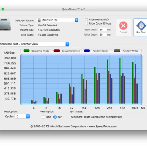Click the green Sequential Reads bar at 256

pyautogui.click(x=107, y=82)
